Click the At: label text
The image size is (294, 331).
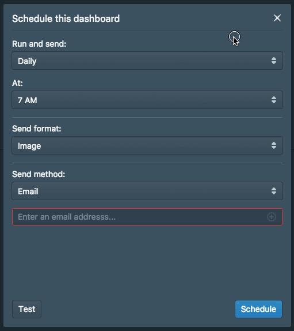(x=17, y=83)
